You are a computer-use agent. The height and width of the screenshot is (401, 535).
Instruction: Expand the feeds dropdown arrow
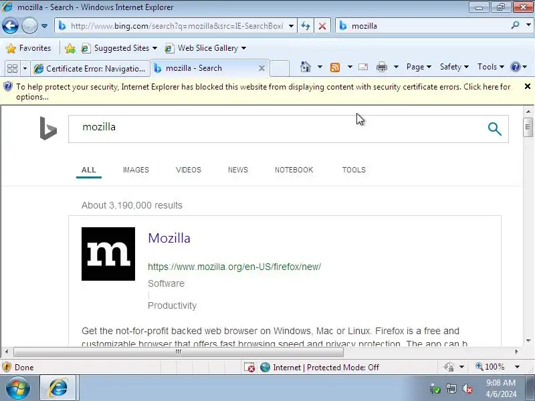(x=350, y=67)
